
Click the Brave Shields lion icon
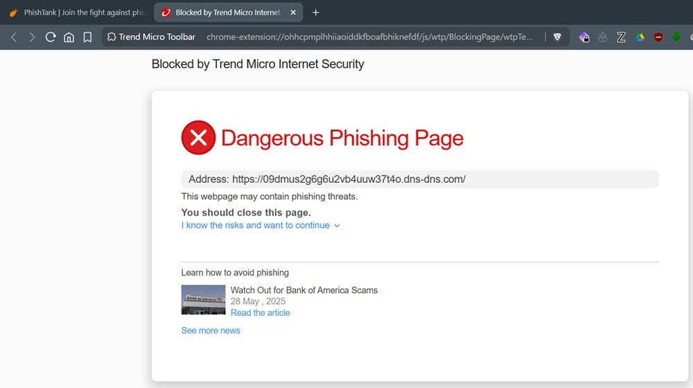coord(557,37)
